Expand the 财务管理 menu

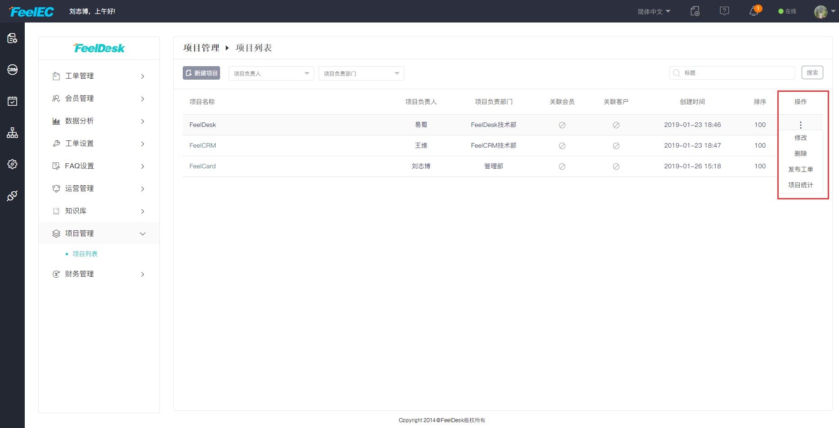tap(99, 274)
